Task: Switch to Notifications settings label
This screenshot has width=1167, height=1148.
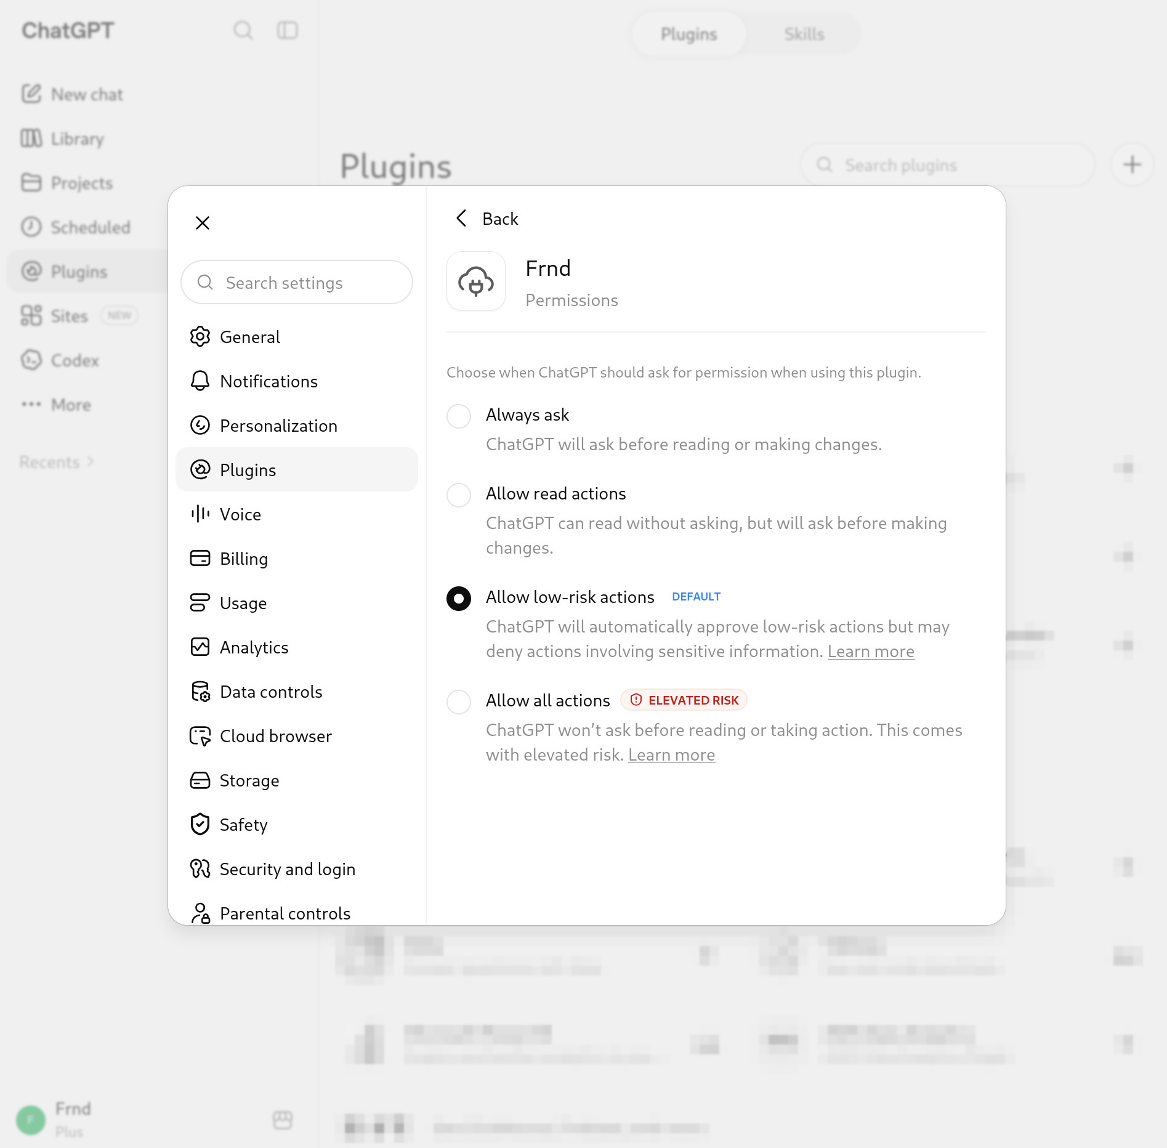Action: pos(269,382)
